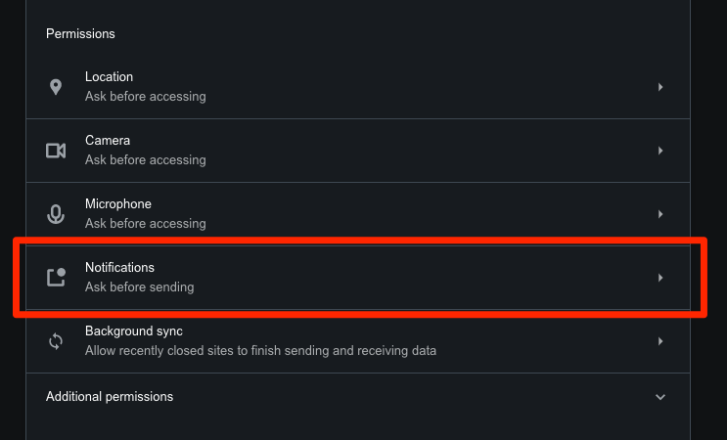The image size is (727, 440).
Task: Open the Location permission row label
Action: (109, 77)
